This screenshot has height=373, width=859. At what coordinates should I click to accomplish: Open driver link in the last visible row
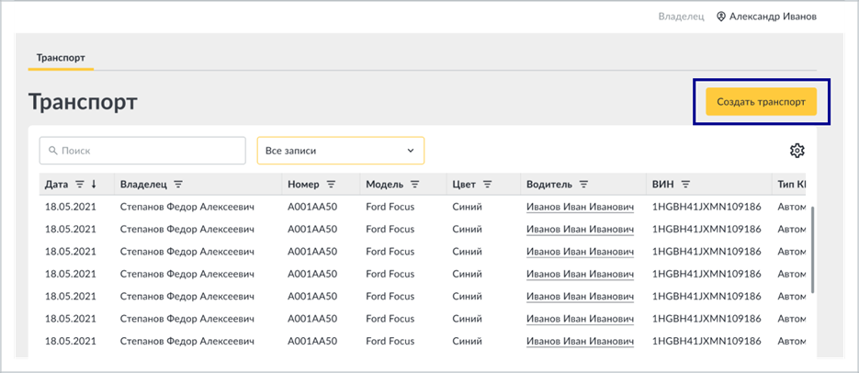580,341
